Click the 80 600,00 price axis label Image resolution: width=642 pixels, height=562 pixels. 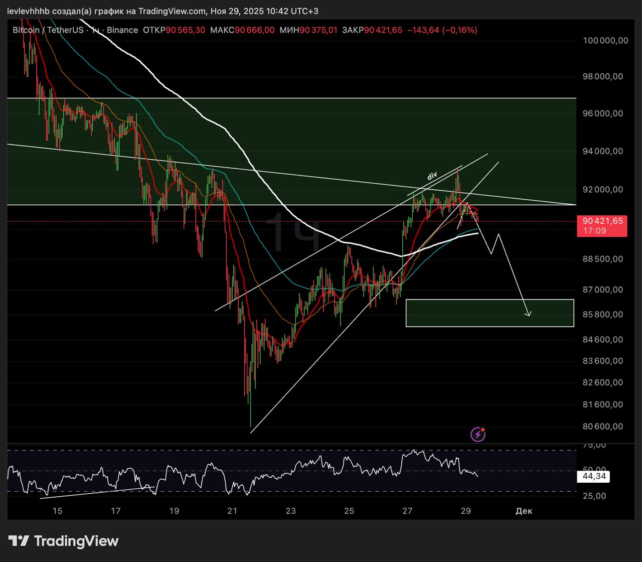click(603, 427)
